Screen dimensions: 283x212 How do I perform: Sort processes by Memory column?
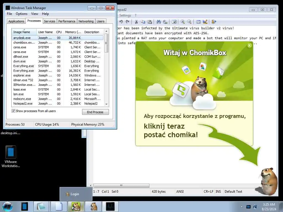point(73,32)
